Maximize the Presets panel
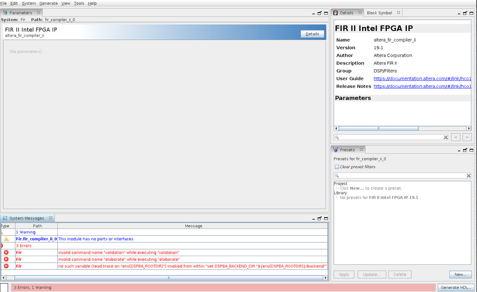Screen dimensions: 477x292 [x=471, y=150]
